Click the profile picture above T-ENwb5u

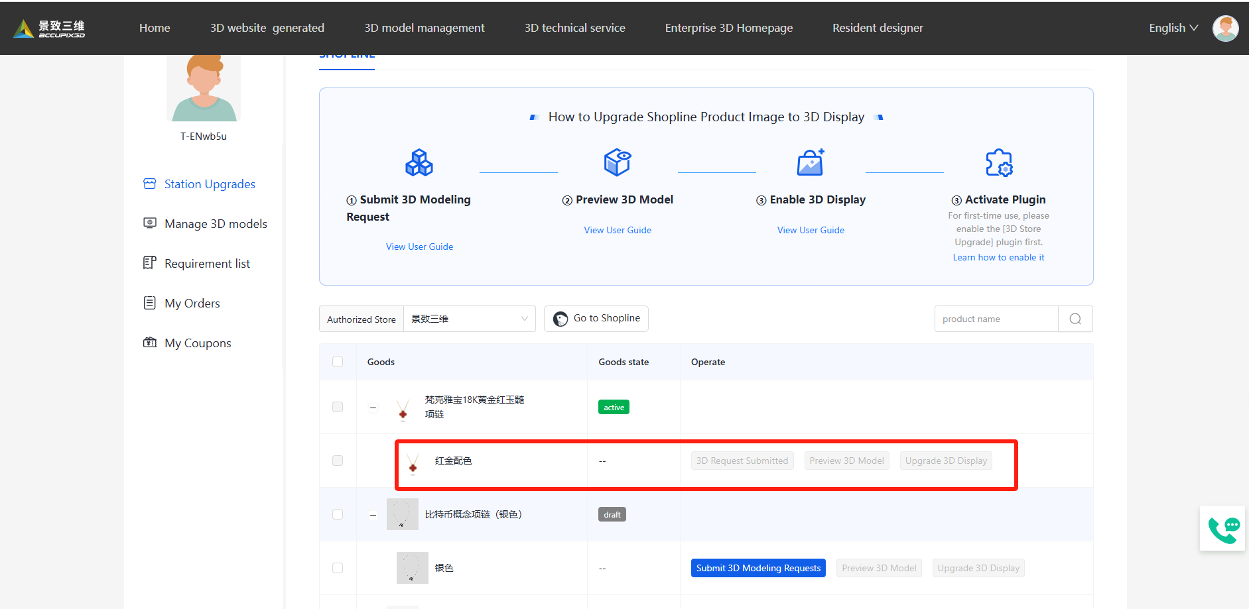pos(204,88)
